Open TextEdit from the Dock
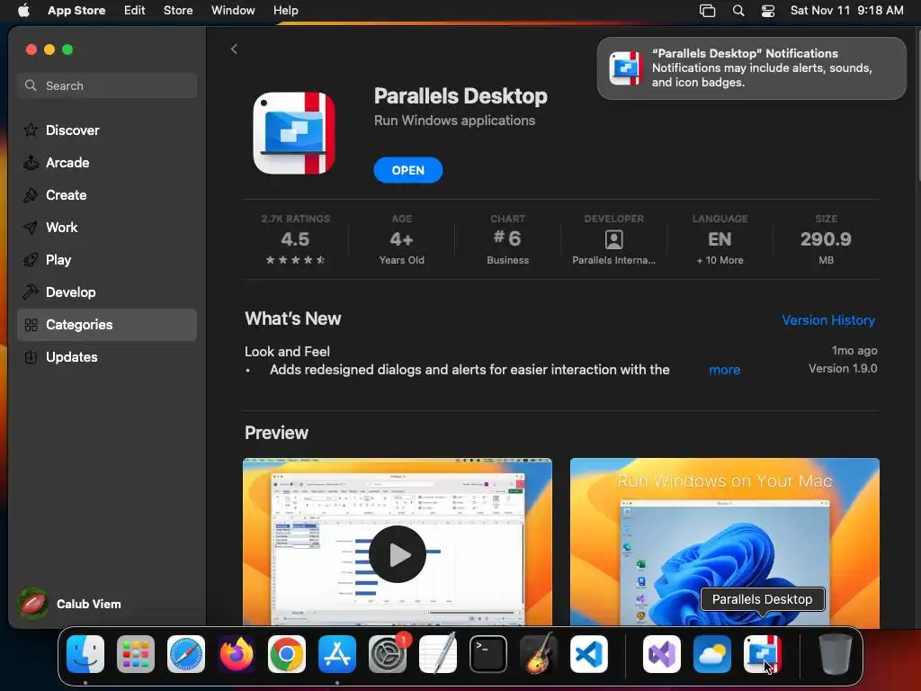921x691 pixels. [x=438, y=654]
